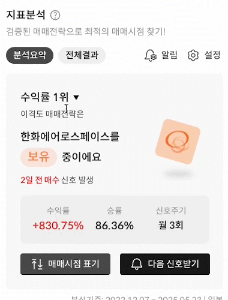Click the 이격도 매매전략은 strategy text
228x300 pixels.
click(x=52, y=114)
